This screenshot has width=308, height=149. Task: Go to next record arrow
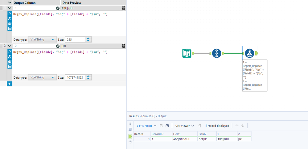point(243,126)
